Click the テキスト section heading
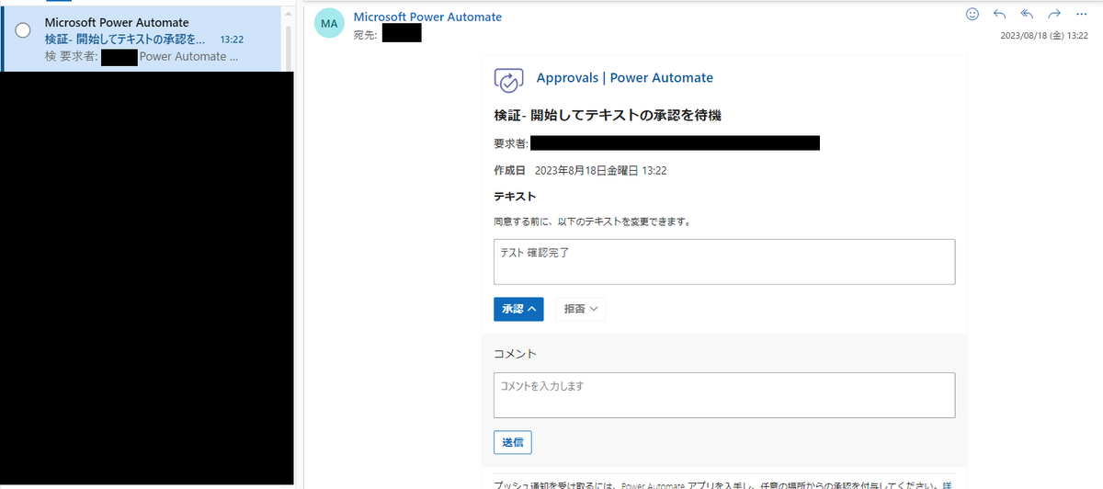 (515, 197)
